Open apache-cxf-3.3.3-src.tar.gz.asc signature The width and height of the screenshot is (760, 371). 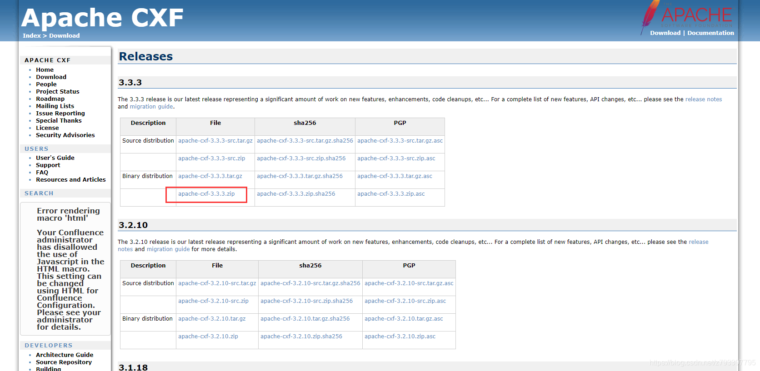pyautogui.click(x=400, y=141)
